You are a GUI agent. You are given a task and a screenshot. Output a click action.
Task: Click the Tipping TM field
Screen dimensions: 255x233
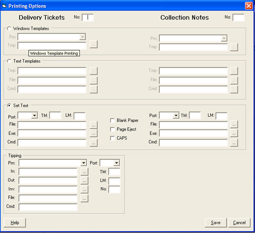tap(115, 172)
